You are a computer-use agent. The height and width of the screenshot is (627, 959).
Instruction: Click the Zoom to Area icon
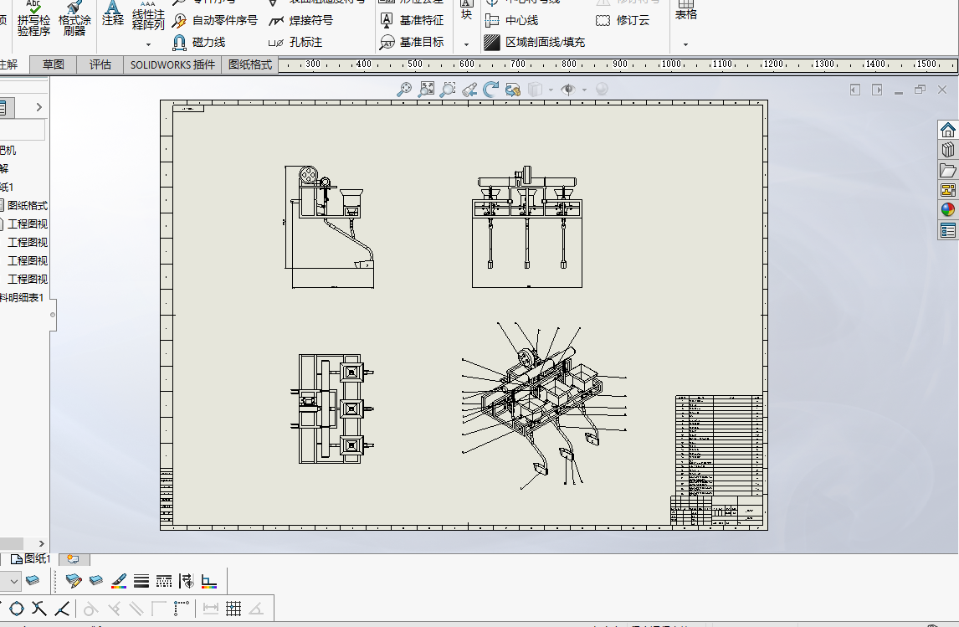pyautogui.click(x=426, y=90)
